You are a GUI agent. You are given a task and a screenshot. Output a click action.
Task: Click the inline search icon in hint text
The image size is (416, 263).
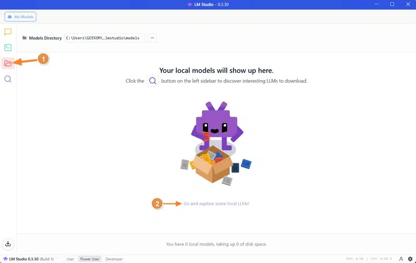[152, 81]
